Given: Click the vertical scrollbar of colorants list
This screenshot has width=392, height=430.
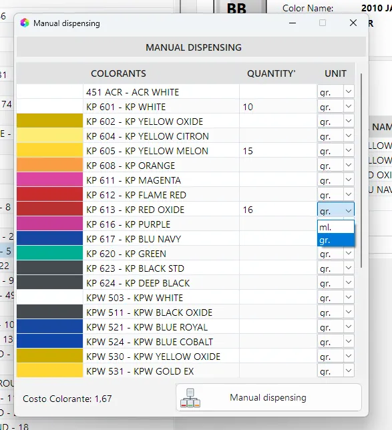Looking at the screenshot, I should [x=361, y=170].
